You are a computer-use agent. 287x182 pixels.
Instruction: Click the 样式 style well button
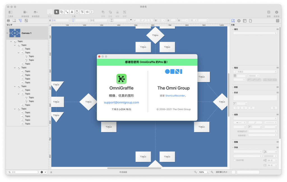[x=50, y=12]
